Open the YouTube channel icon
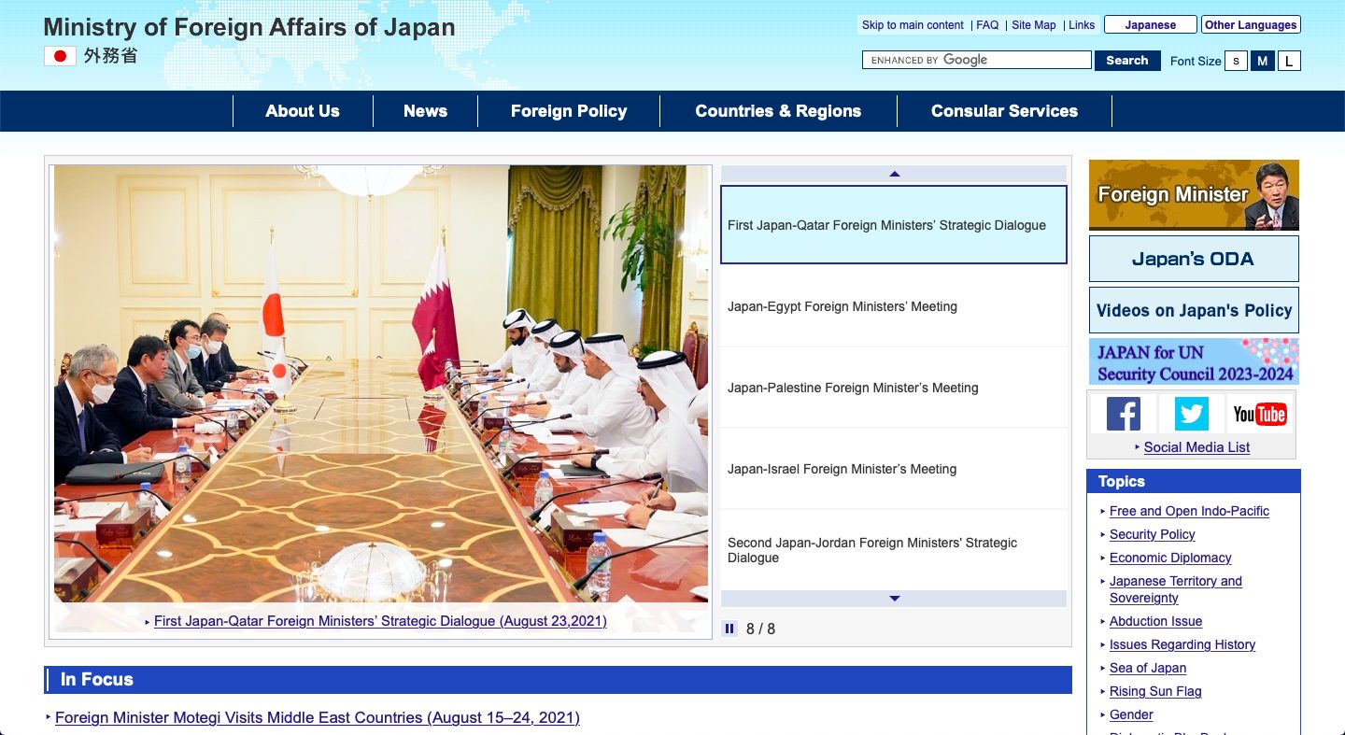 click(1259, 414)
